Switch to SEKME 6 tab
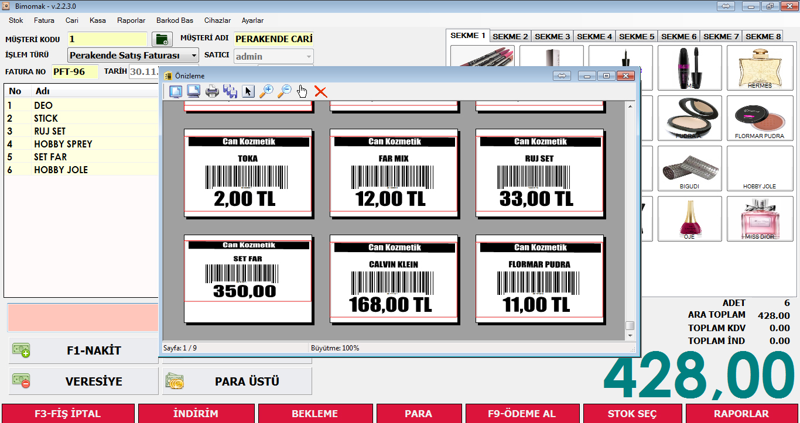 (x=679, y=36)
